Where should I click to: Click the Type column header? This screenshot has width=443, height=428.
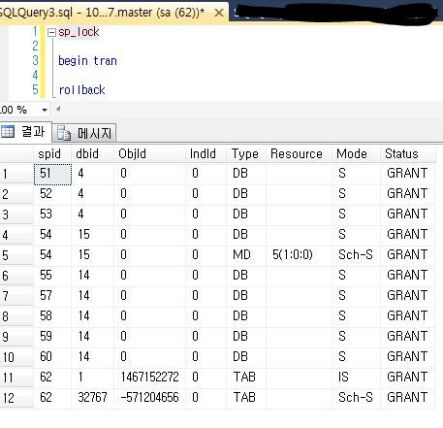[246, 153]
